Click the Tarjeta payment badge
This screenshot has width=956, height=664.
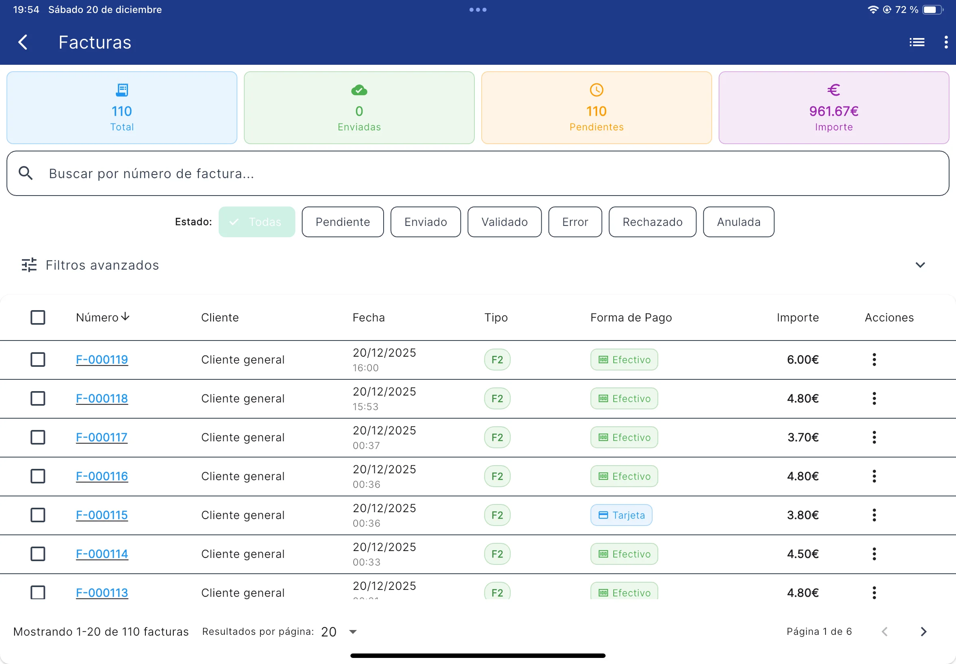pos(621,515)
